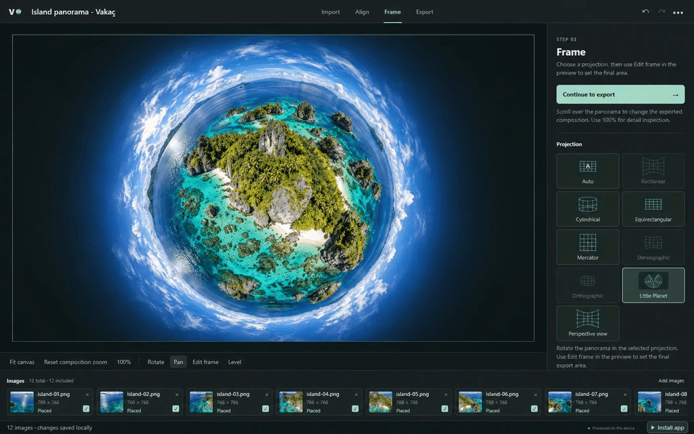694x434 pixels.
Task: Open island-04.png thumbnail
Action: [x=291, y=402]
